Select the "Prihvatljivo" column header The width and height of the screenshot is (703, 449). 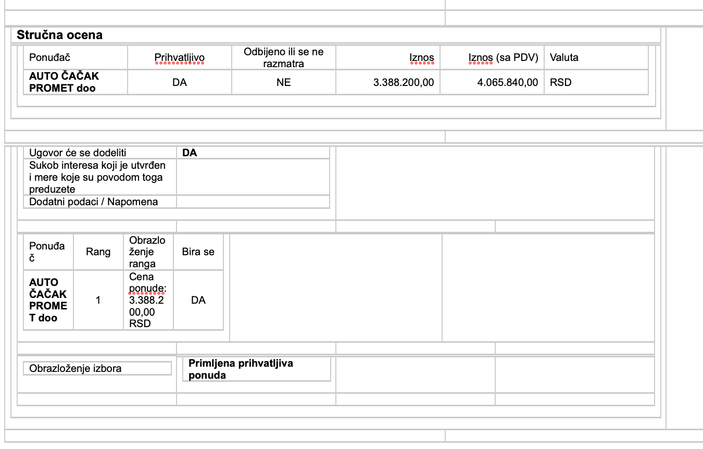179,57
